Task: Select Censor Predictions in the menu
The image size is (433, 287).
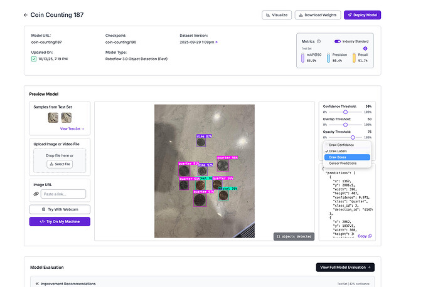Action: (x=343, y=164)
